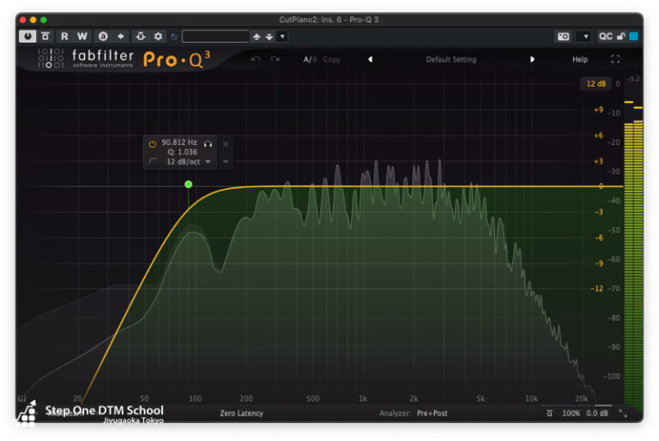This screenshot has width=659, height=441.
Task: Click the Pre+Post analyzer setting
Action: tap(432, 414)
